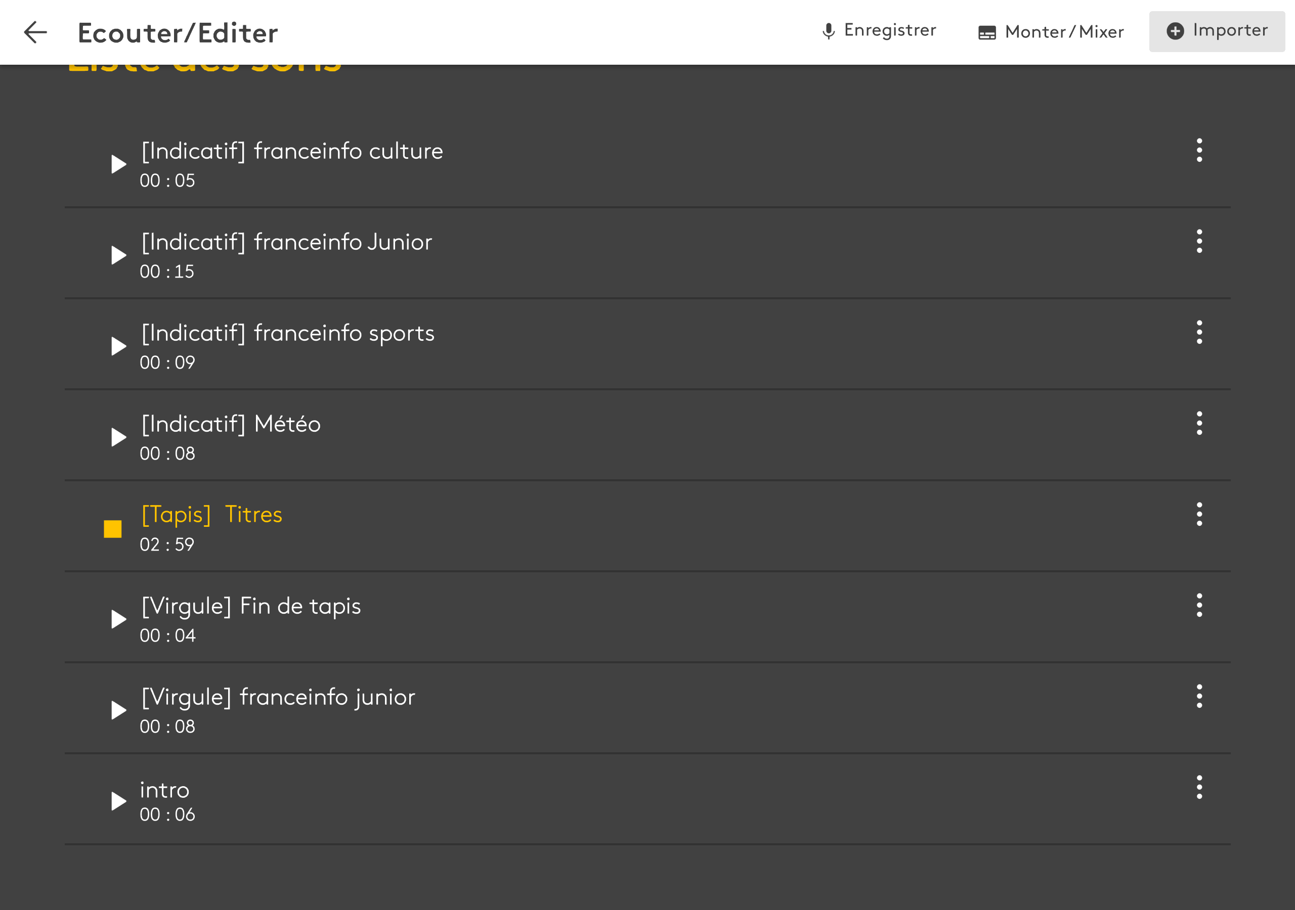Click the 00 : 05 duration
Viewport: 1295px width, 910px height.
167,180
